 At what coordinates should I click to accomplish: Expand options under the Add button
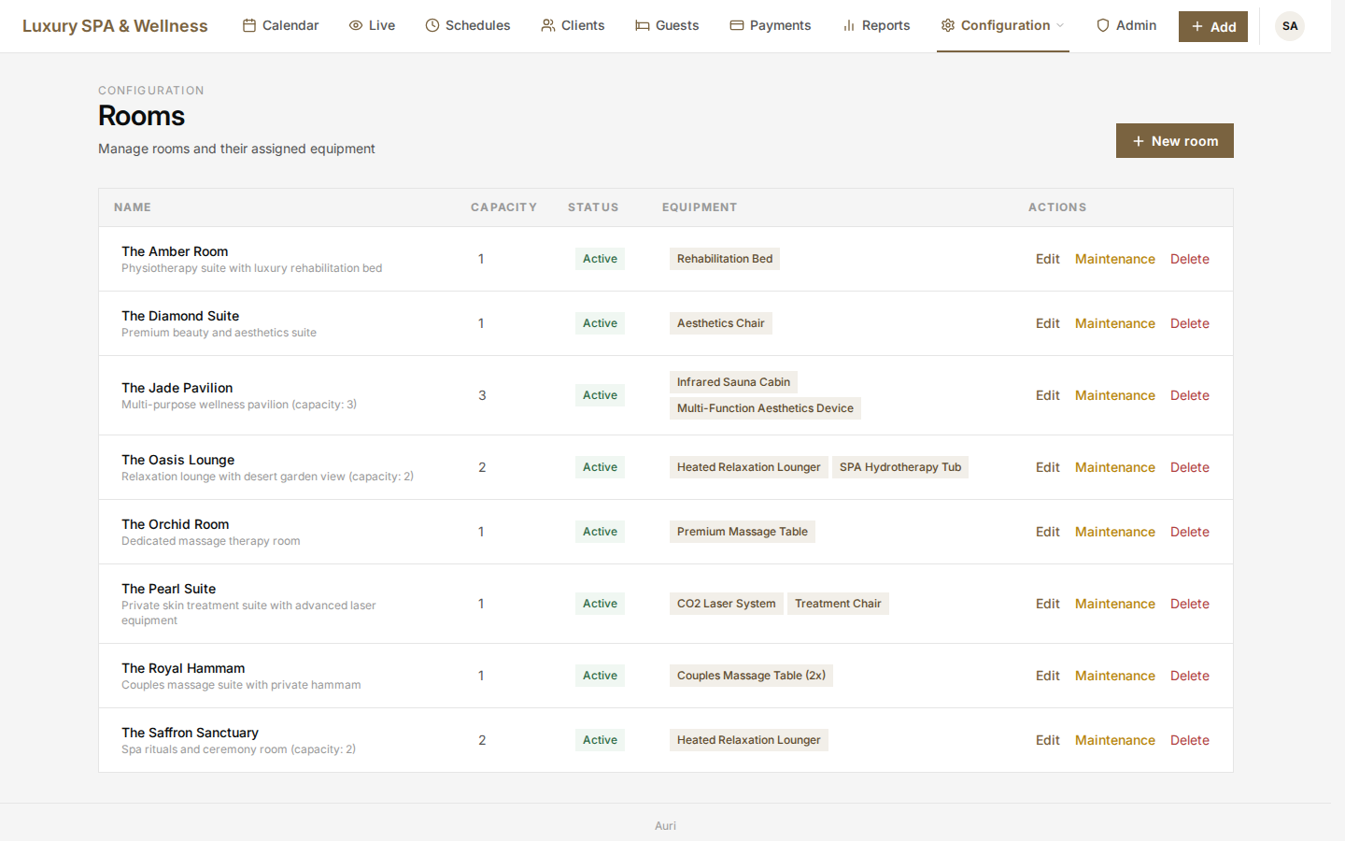pyautogui.click(x=1212, y=26)
